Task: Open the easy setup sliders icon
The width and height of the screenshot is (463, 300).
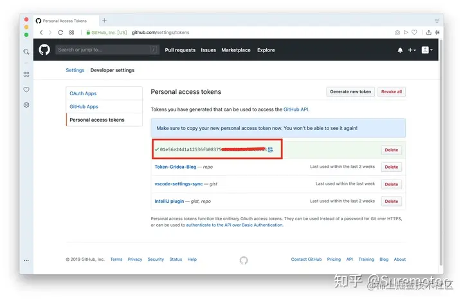Action: (437, 33)
